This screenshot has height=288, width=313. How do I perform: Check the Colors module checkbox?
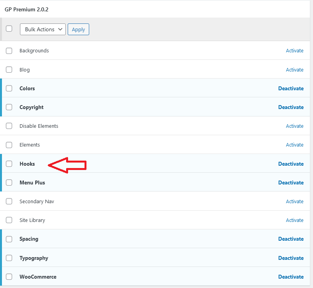pos(9,88)
